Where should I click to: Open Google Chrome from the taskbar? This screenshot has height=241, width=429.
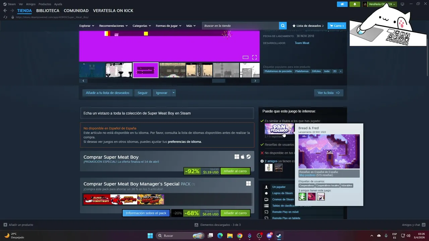coord(240,236)
